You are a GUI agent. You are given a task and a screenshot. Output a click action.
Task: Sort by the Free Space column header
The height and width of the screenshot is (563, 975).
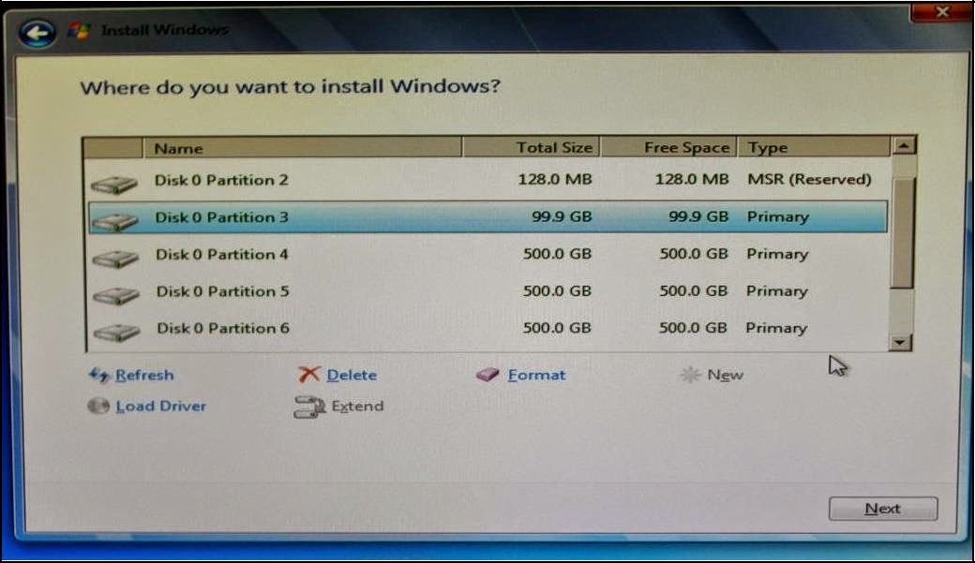[669, 147]
